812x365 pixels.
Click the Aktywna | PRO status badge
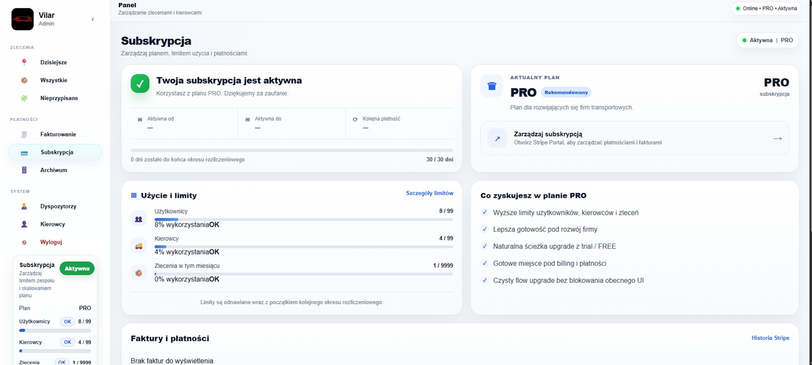click(768, 40)
